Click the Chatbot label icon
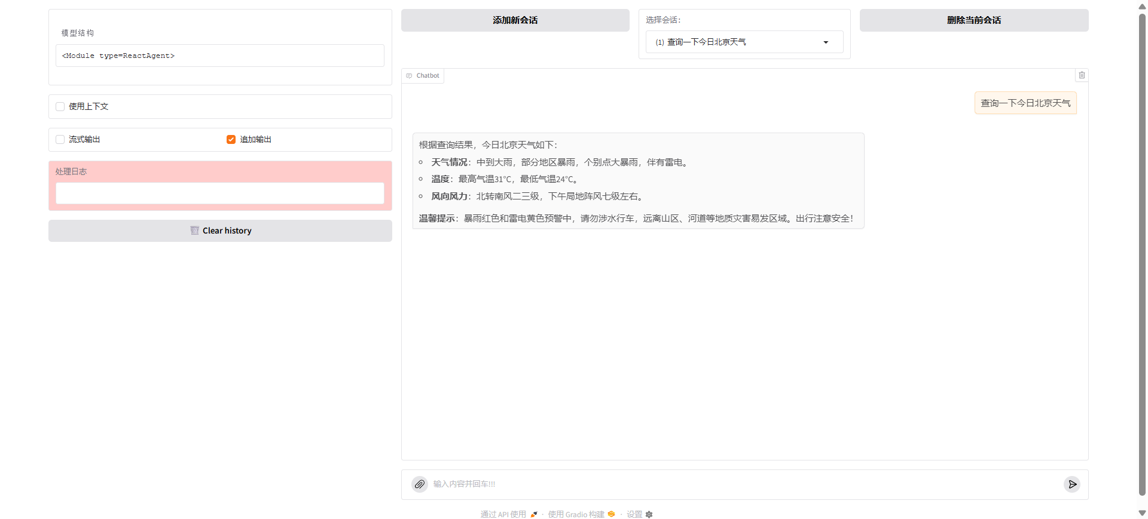The height and width of the screenshot is (519, 1148). 409,76
